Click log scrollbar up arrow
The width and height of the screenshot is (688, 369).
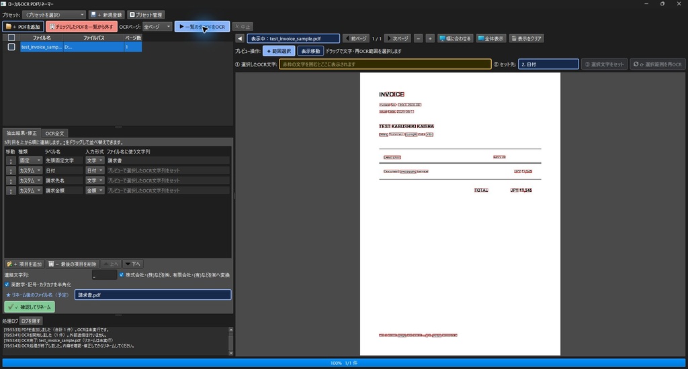[231, 329]
